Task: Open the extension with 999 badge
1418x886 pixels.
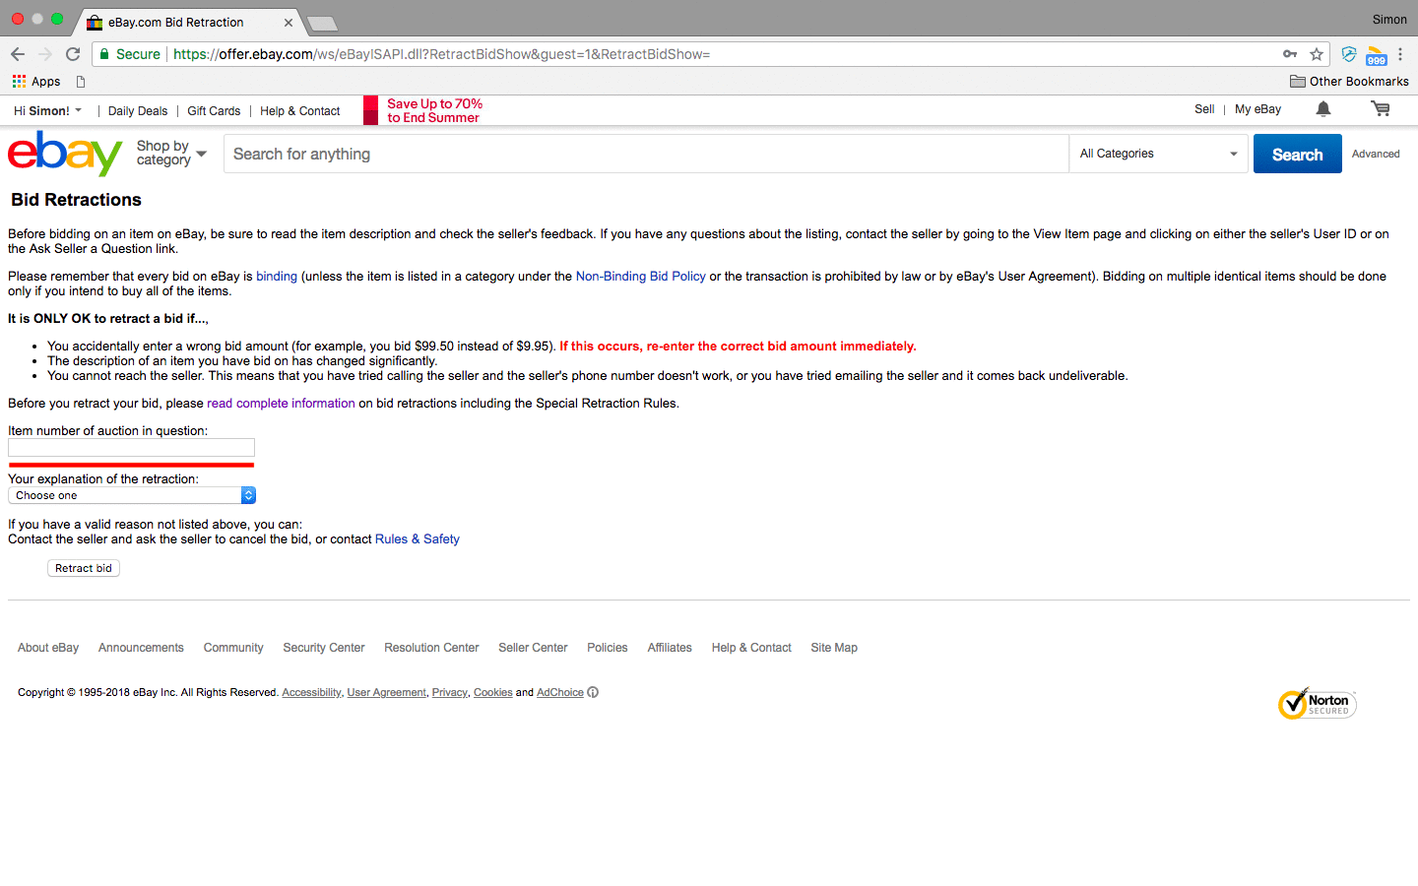Action: 1377,56
